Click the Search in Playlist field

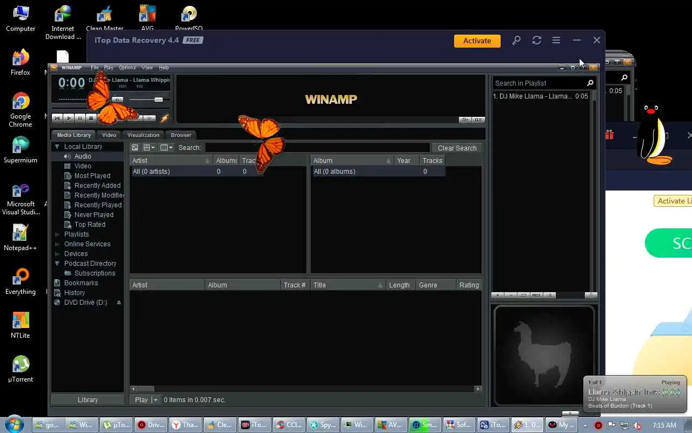pyautogui.click(x=538, y=83)
